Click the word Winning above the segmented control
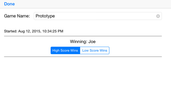The image size is (171, 96). pos(78,42)
